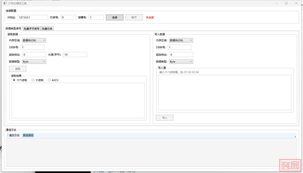
Task: Toggle 自动滚动 in the log toolbar
Action: [28, 135]
